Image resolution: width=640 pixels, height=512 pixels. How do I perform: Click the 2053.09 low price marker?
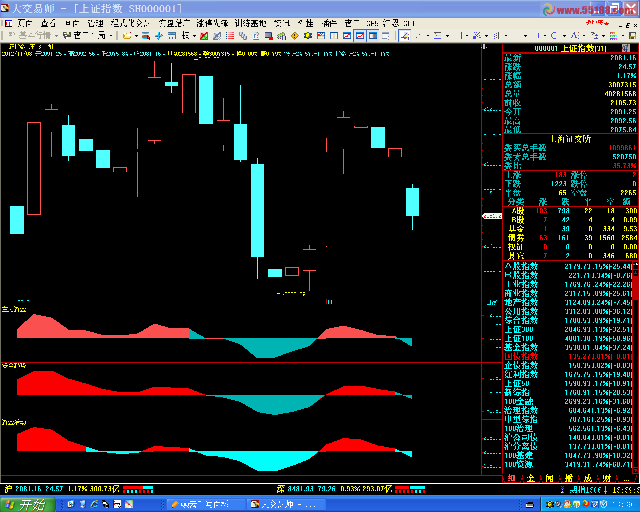[x=295, y=294]
